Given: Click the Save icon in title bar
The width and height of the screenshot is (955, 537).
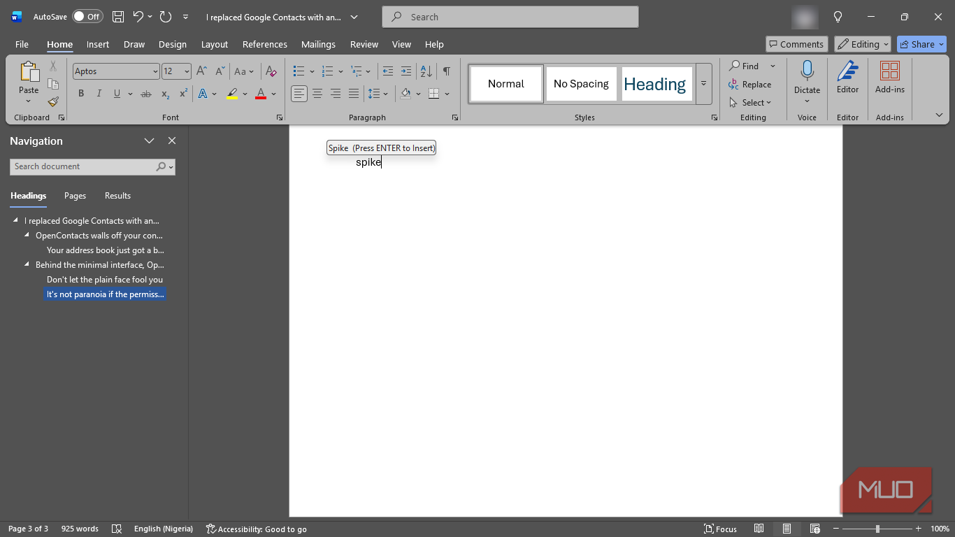Looking at the screenshot, I should pos(118,17).
